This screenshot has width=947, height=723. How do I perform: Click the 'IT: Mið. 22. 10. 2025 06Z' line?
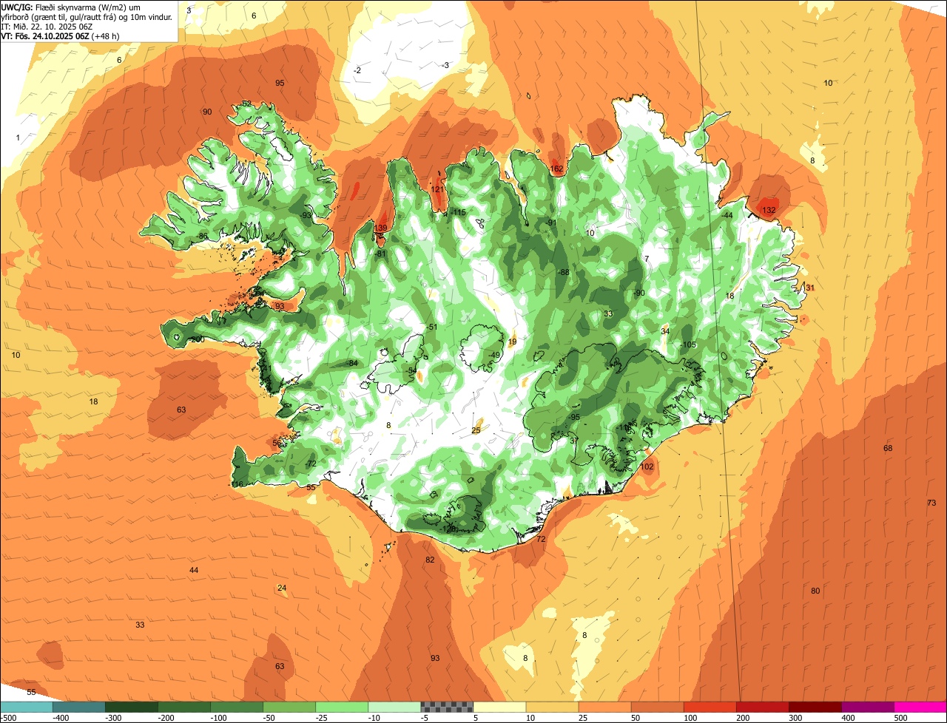pyautogui.click(x=47, y=26)
